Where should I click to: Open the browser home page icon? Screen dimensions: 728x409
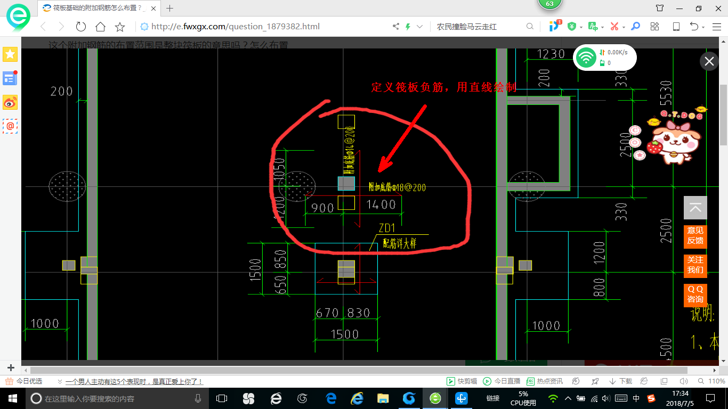pyautogui.click(x=100, y=27)
